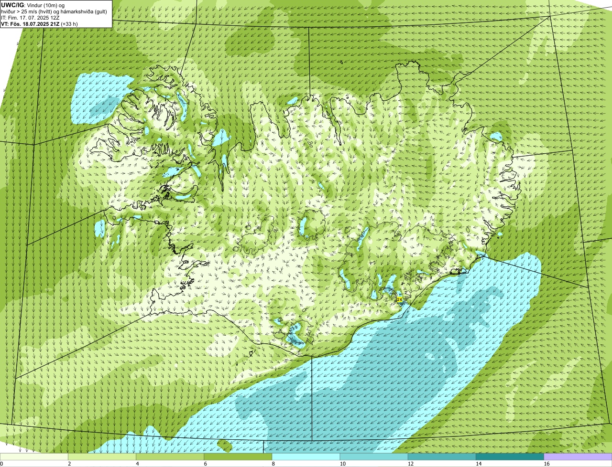Click the legend value '8'

tap(273, 464)
